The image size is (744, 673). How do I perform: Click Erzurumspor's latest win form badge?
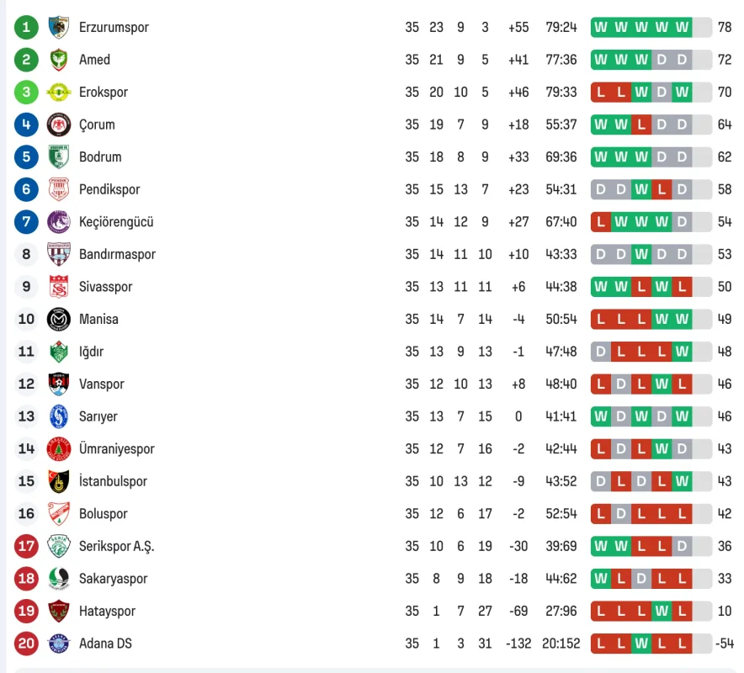(682, 27)
